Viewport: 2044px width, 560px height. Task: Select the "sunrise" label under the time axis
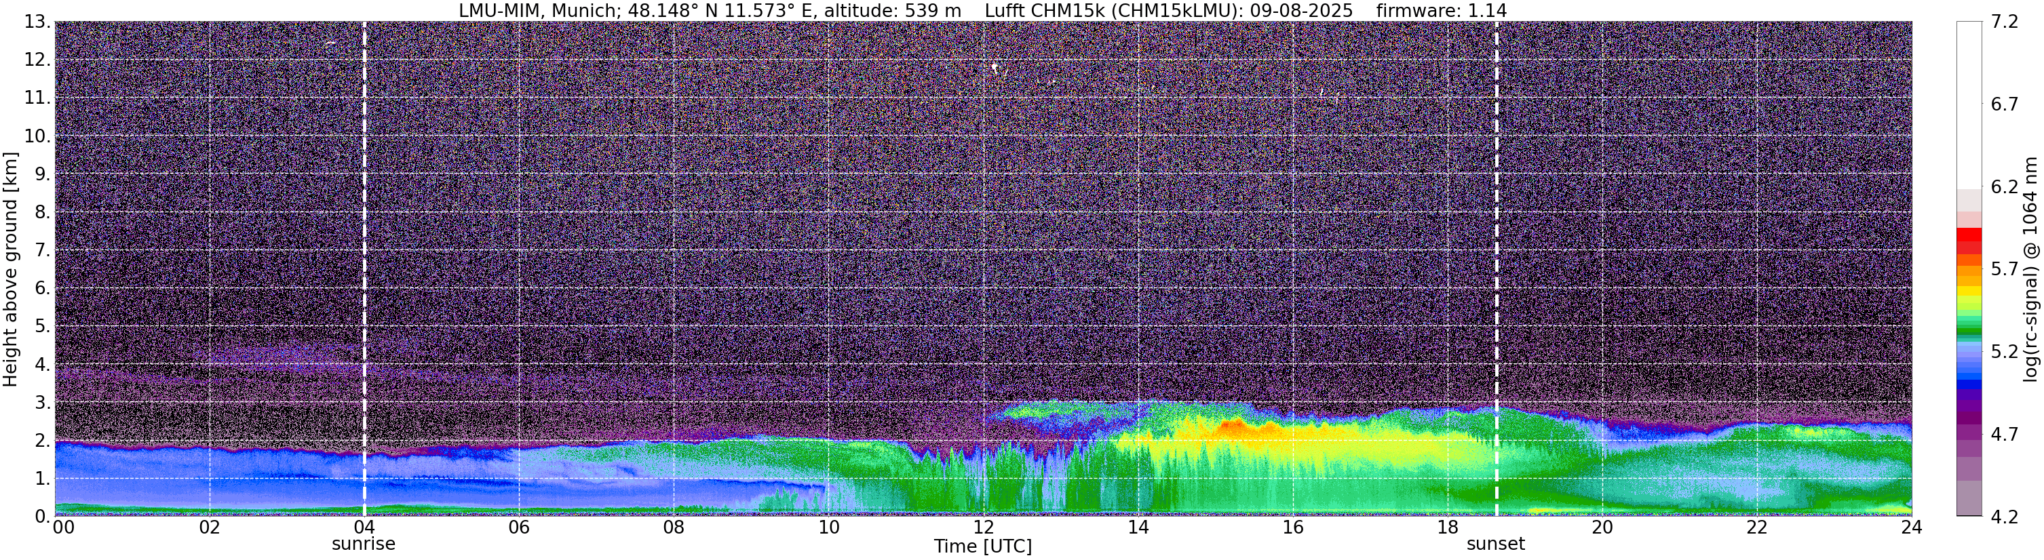tap(364, 544)
